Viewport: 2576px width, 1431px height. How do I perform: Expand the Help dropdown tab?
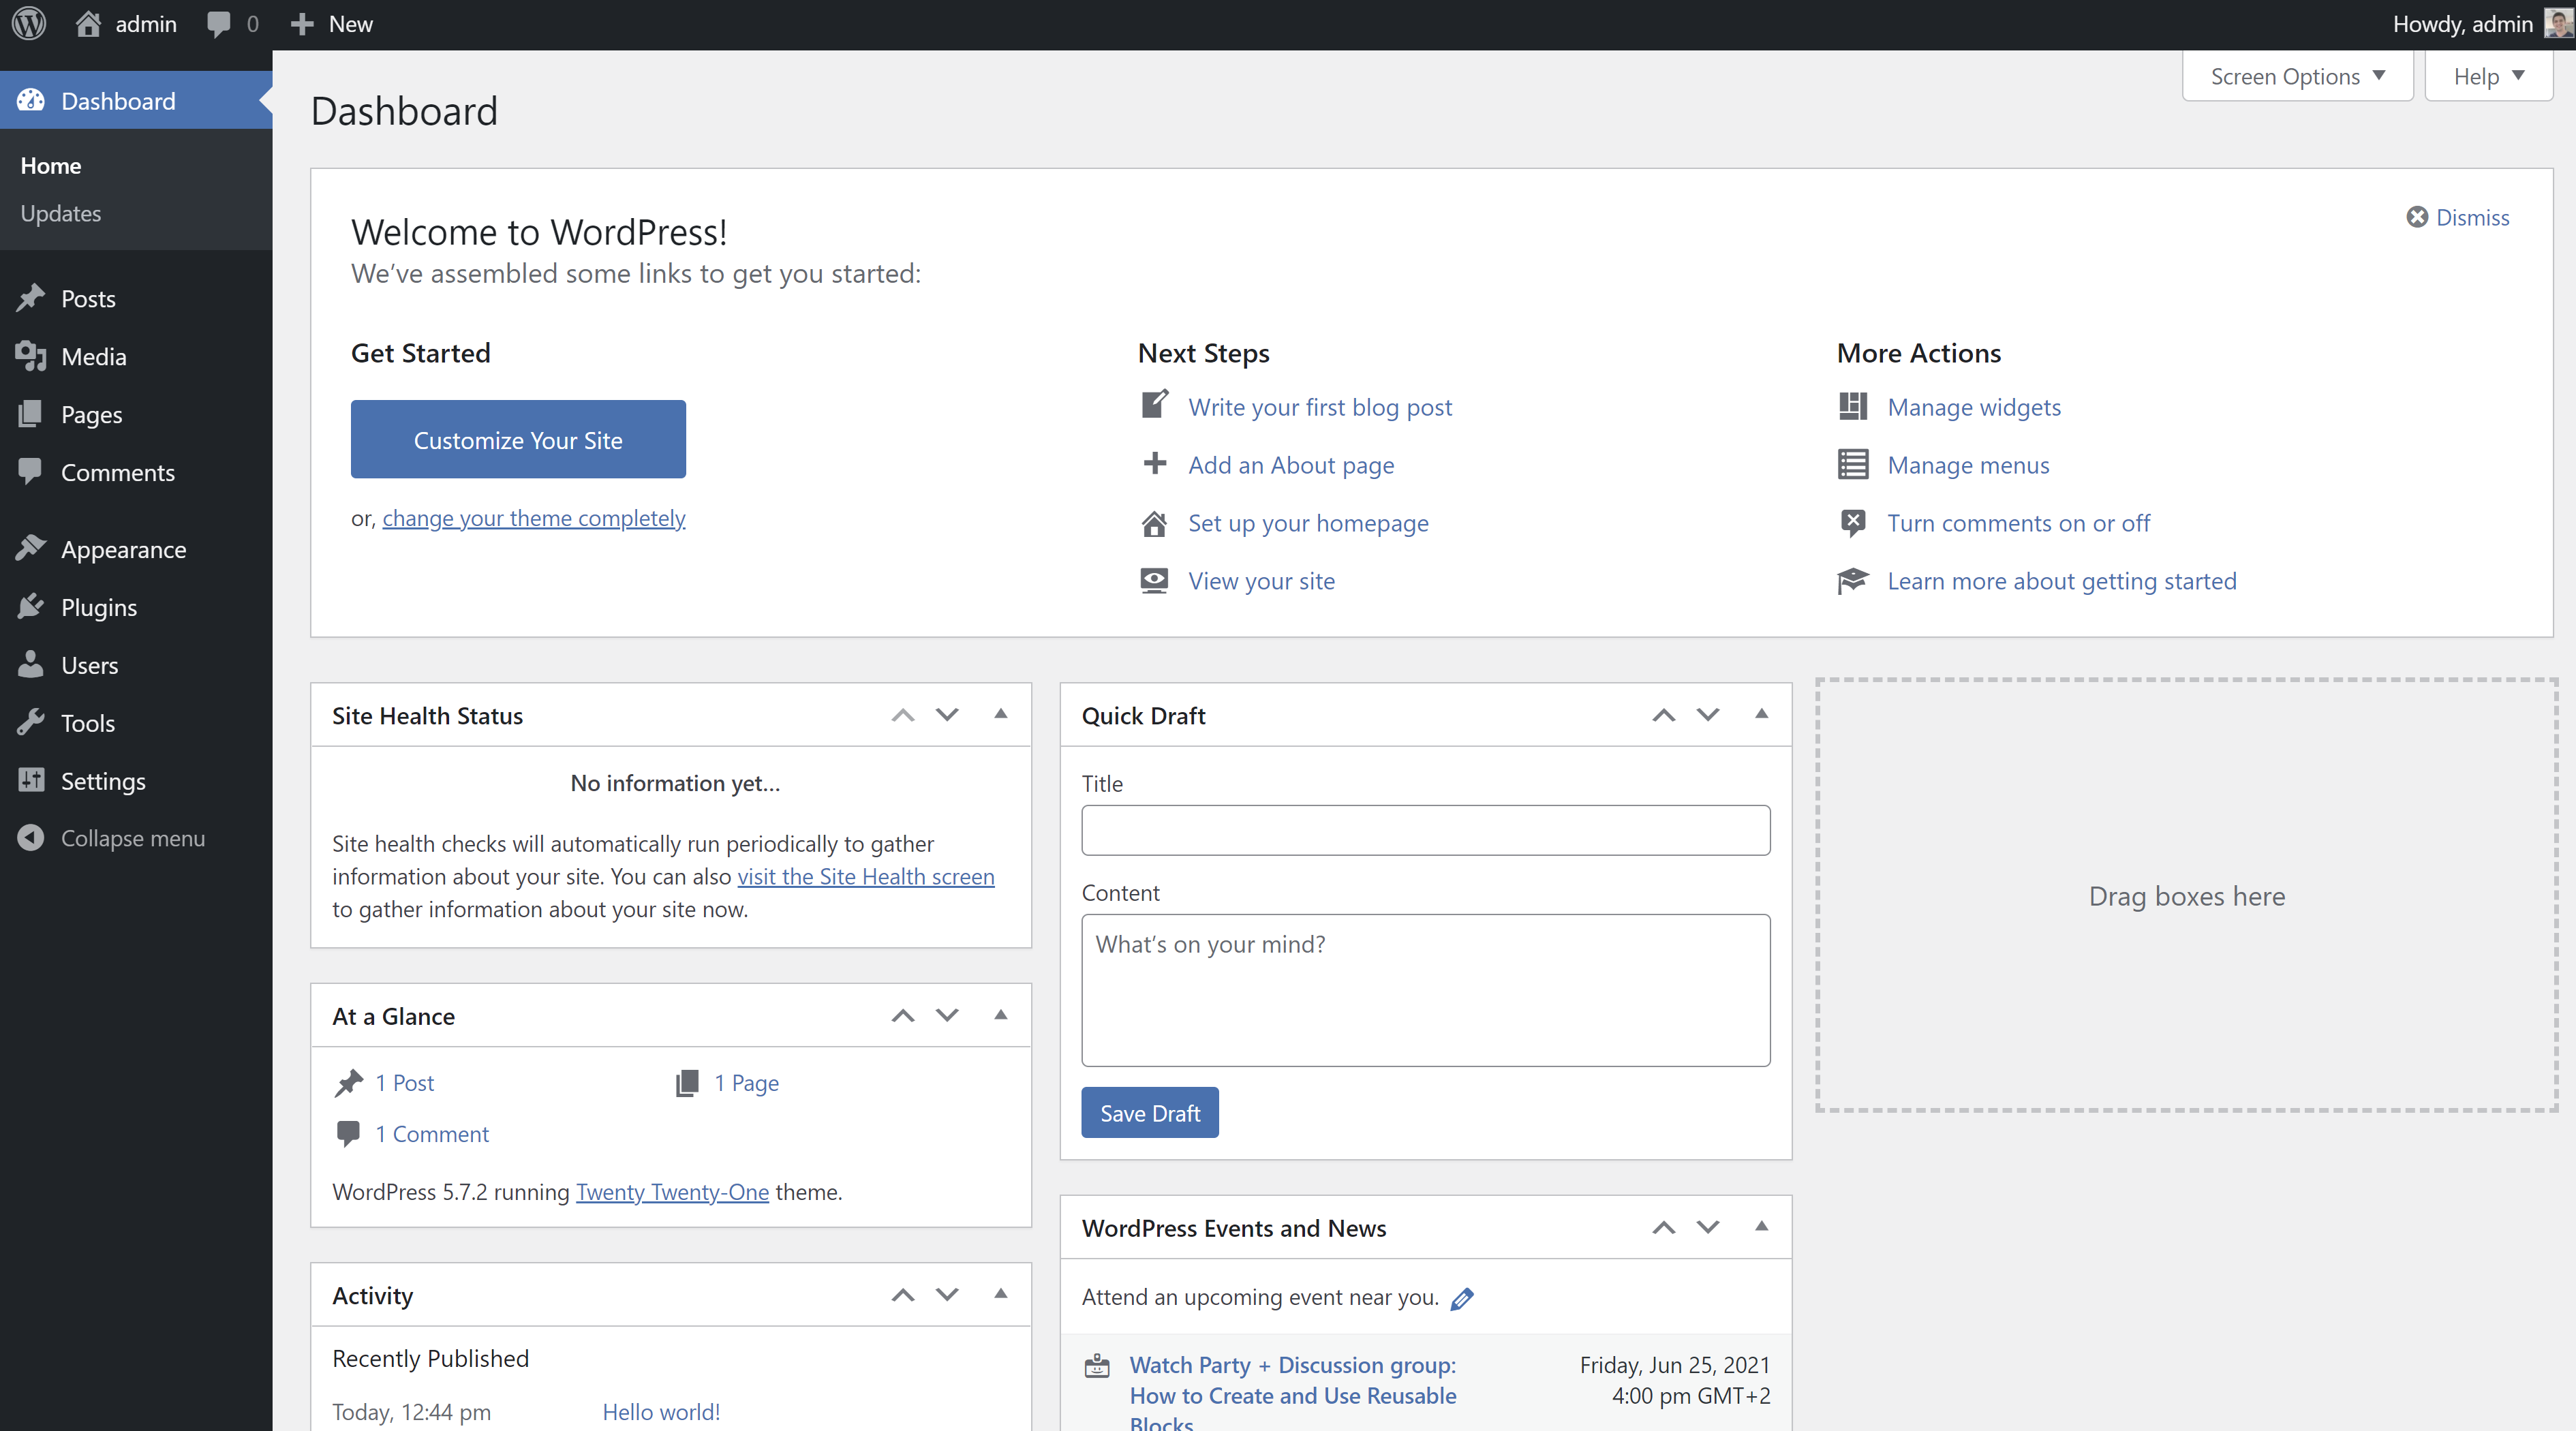click(x=2487, y=77)
